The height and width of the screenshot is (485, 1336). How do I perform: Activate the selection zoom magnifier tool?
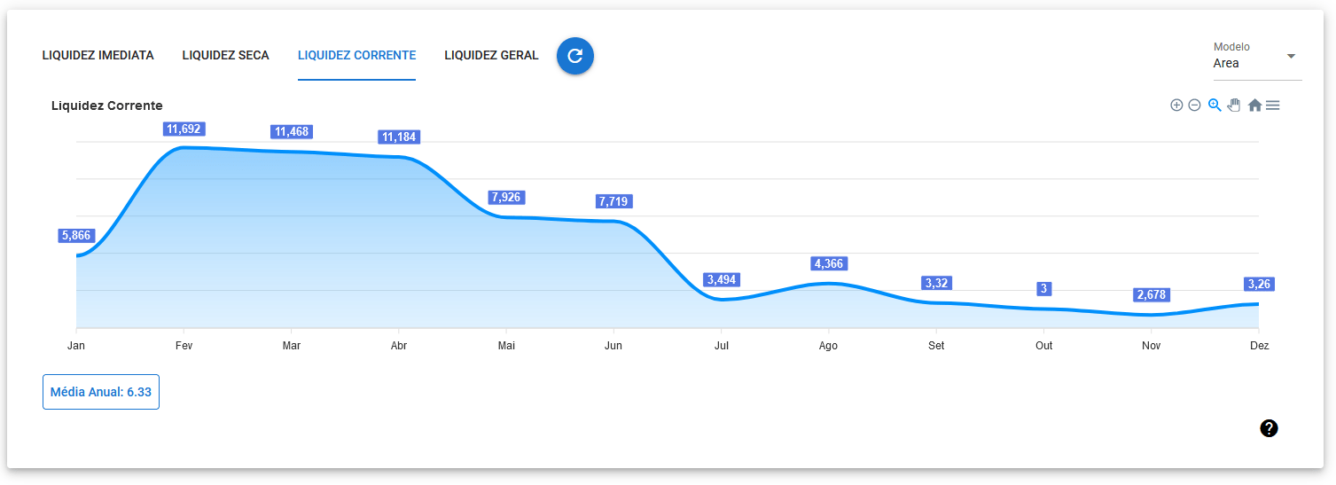pos(1215,105)
